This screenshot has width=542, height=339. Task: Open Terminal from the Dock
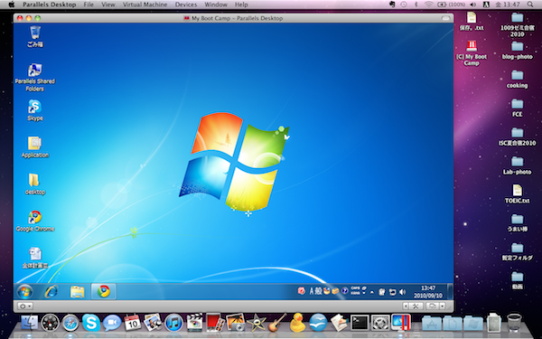[360, 323]
